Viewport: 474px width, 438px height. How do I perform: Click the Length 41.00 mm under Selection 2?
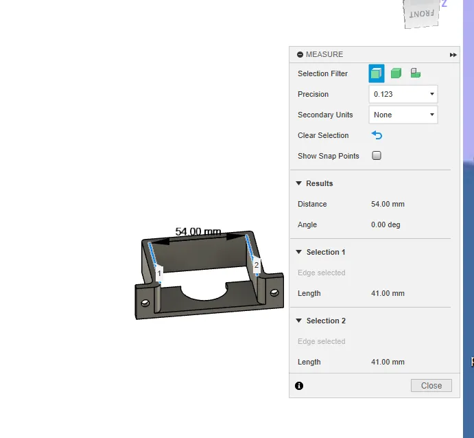coord(388,362)
